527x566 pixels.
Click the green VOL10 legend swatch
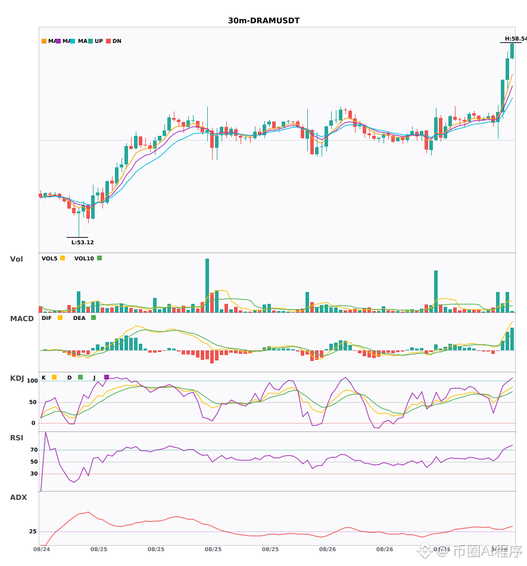tap(99, 258)
